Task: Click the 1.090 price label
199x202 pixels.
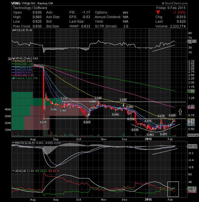Action: (x=123, y=100)
